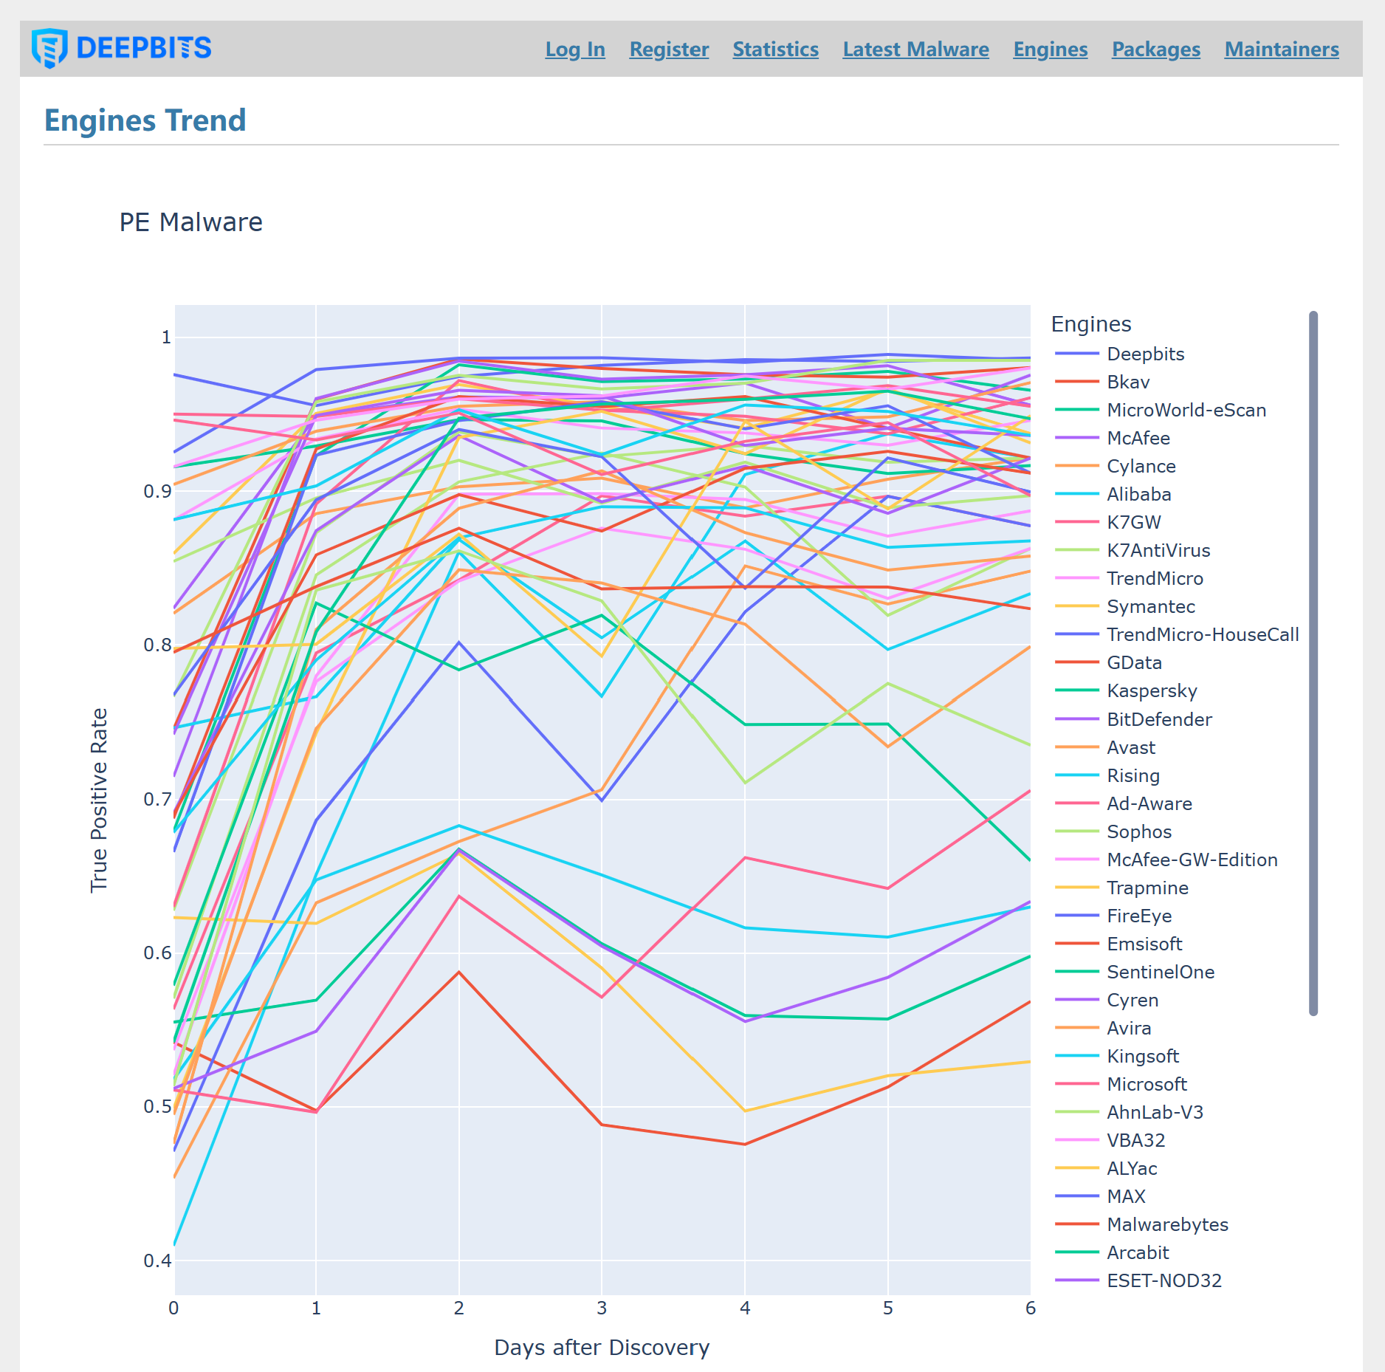This screenshot has height=1372, width=1385.
Task: Toggle the Bkav legend entry
Action: click(x=1102, y=382)
